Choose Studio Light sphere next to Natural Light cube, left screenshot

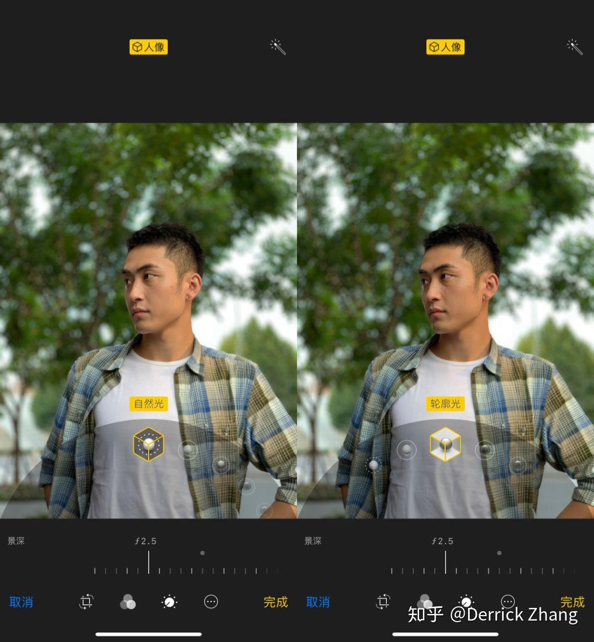tap(188, 450)
